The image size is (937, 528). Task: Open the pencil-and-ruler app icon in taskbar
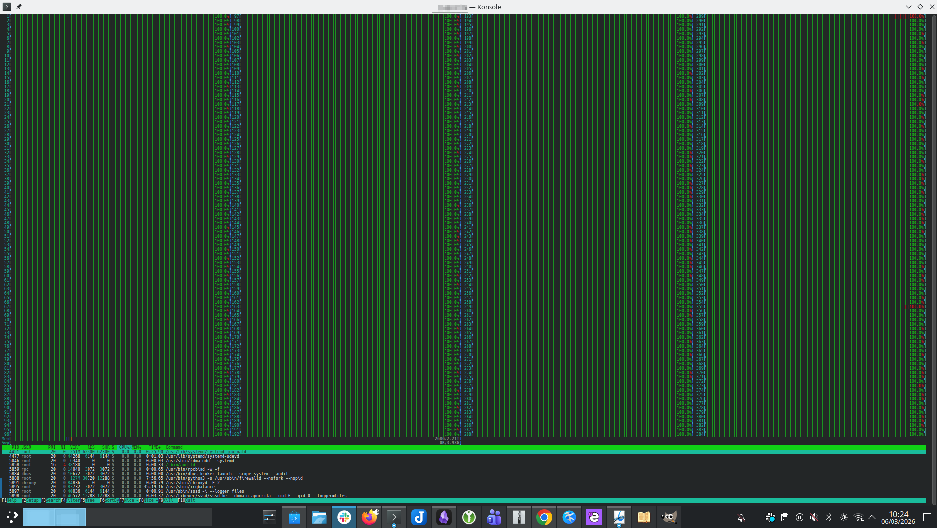pos(619,517)
